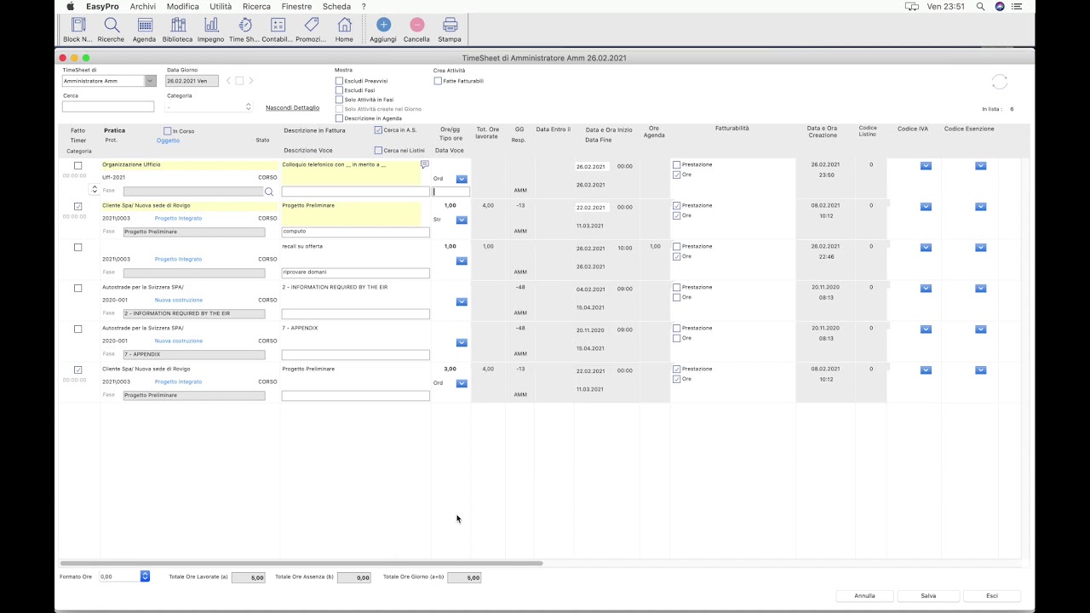Viewport: 1090px width, 613px height.
Task: Enable the Escludi Preavvisi checkbox
Action: (x=339, y=81)
